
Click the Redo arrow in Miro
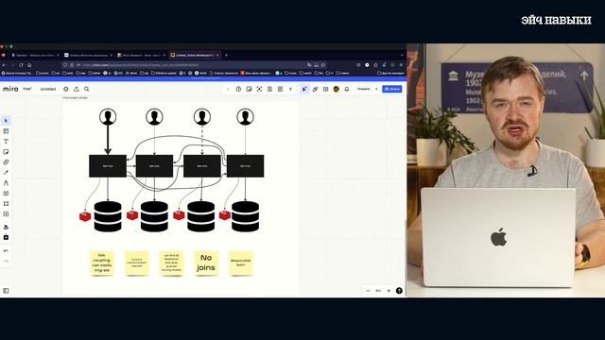point(6,261)
